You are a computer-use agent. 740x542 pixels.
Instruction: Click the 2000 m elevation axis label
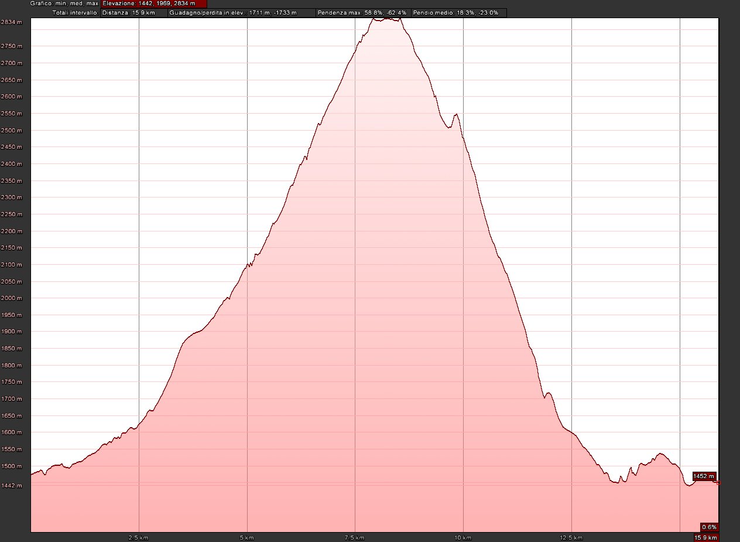[12, 298]
